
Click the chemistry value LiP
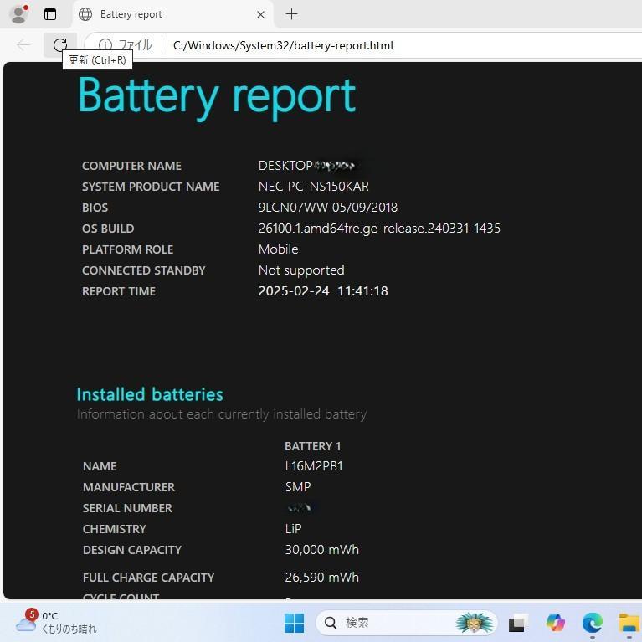click(x=293, y=529)
